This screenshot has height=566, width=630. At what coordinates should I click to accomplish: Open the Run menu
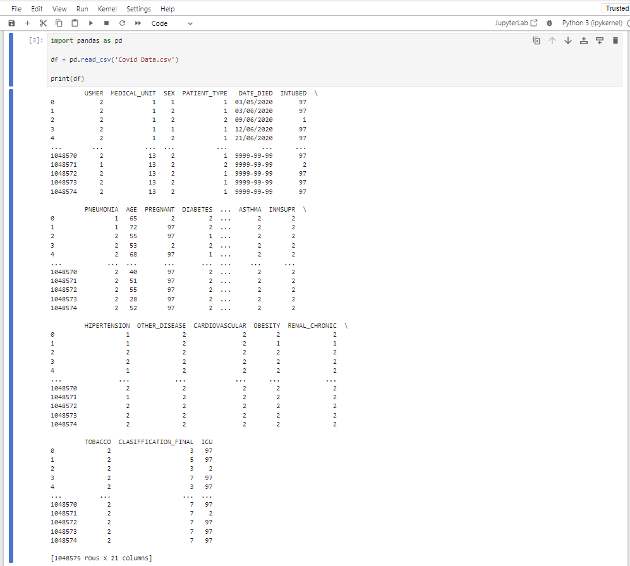[x=82, y=9]
